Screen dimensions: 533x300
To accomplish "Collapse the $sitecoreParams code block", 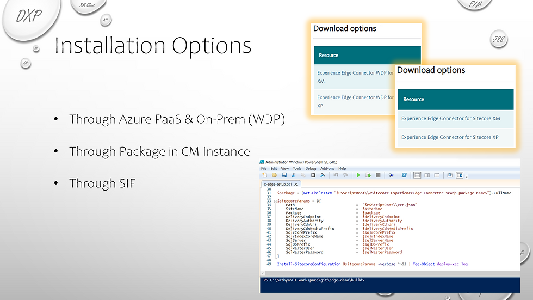I will tap(275, 201).
